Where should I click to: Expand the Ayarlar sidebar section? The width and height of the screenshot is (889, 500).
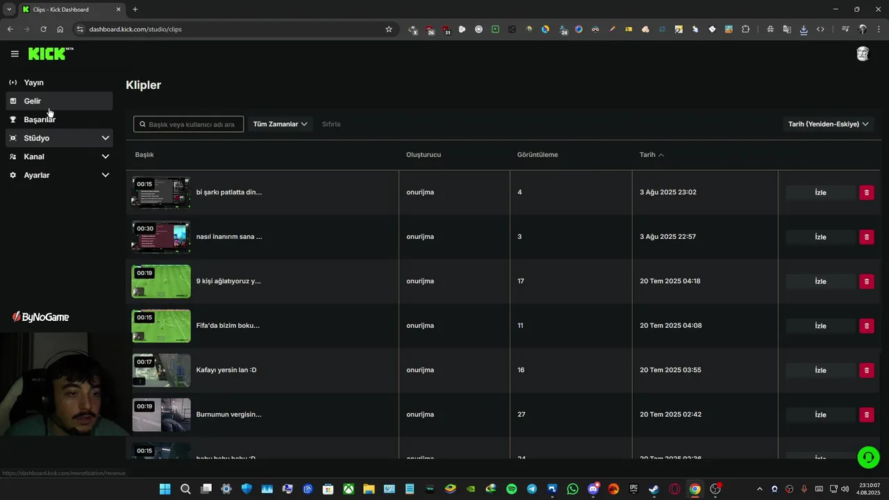(59, 175)
